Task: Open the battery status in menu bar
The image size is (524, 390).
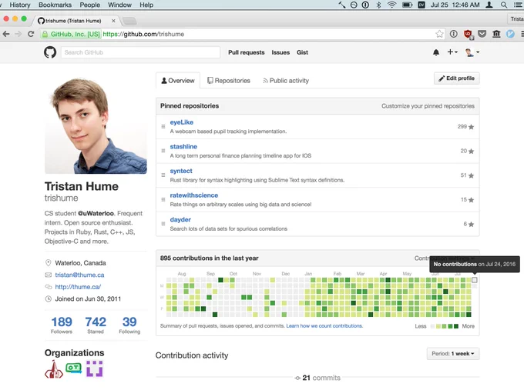Action: click(407, 5)
